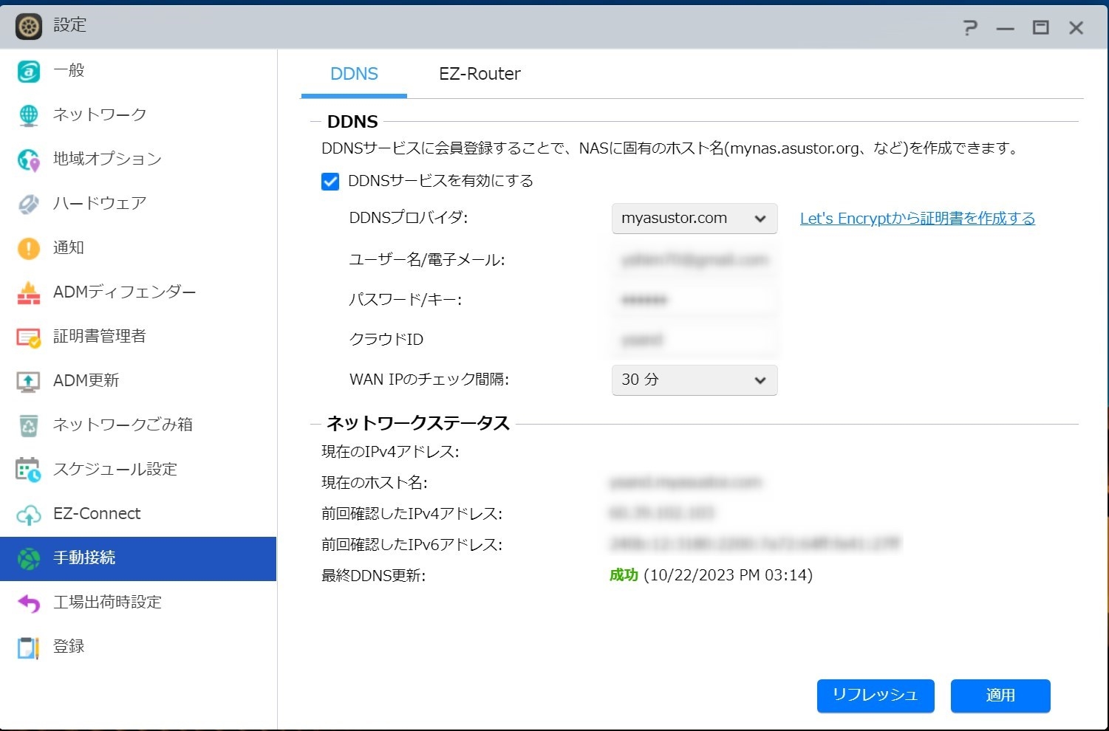Uncheck DDNSサービスを有効にする checkbox
The height and width of the screenshot is (731, 1109).
(x=330, y=182)
